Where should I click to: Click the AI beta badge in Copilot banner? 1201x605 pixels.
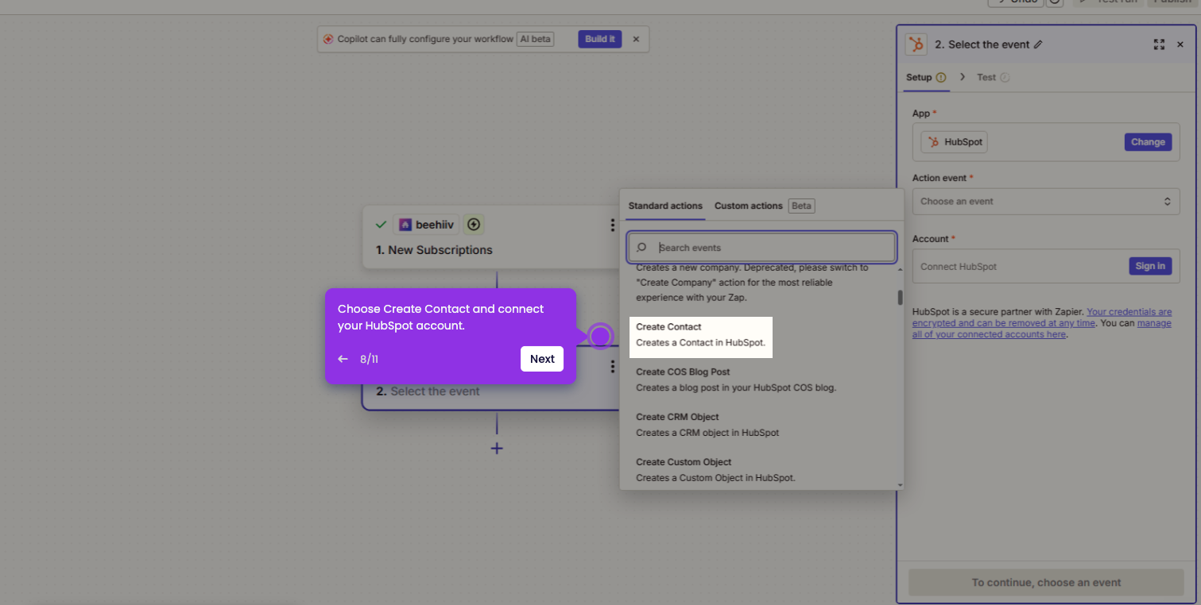click(x=535, y=39)
